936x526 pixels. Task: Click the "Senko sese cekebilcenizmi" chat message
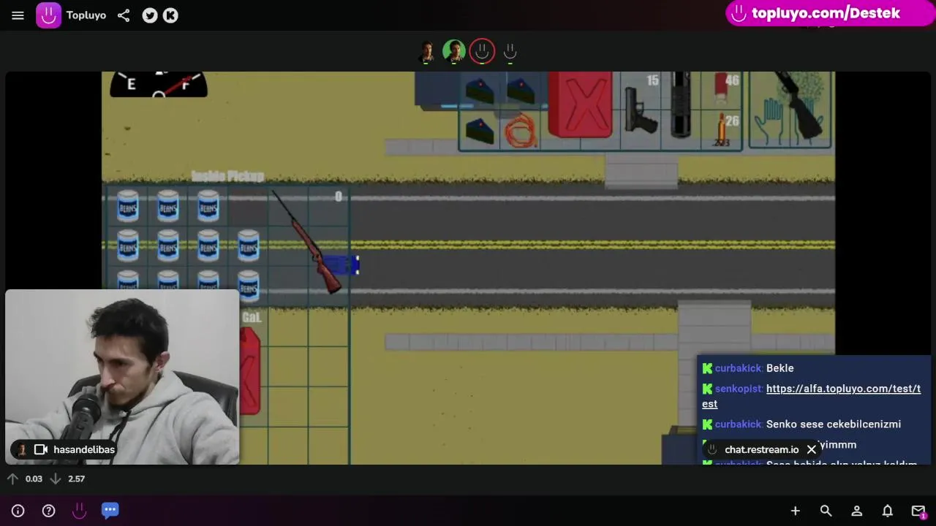pos(833,424)
